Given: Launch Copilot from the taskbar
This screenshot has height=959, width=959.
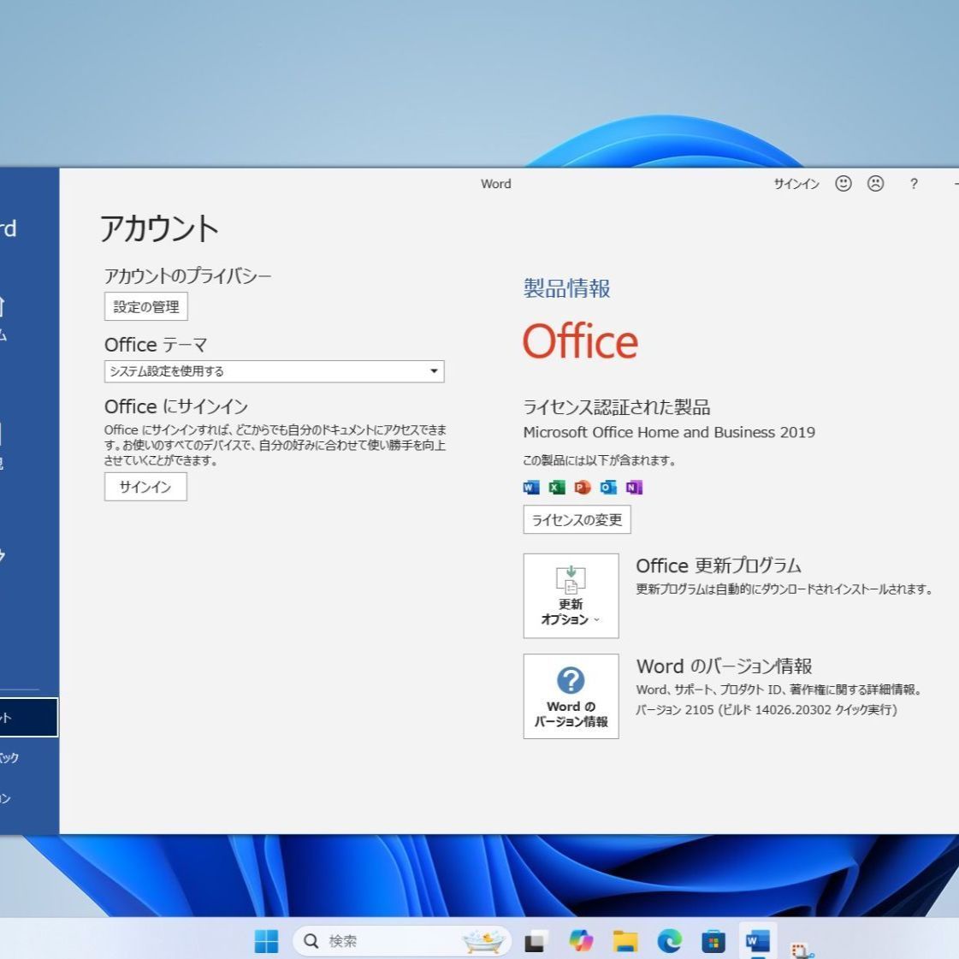Looking at the screenshot, I should coord(580,941).
